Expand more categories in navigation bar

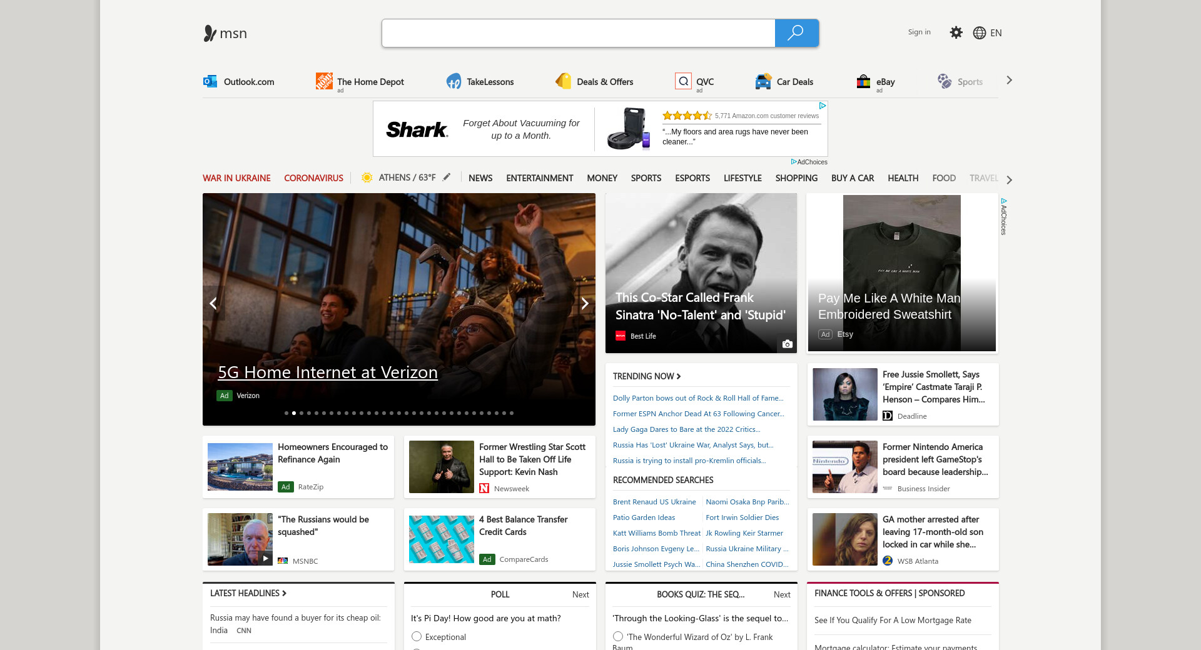[1009, 180]
